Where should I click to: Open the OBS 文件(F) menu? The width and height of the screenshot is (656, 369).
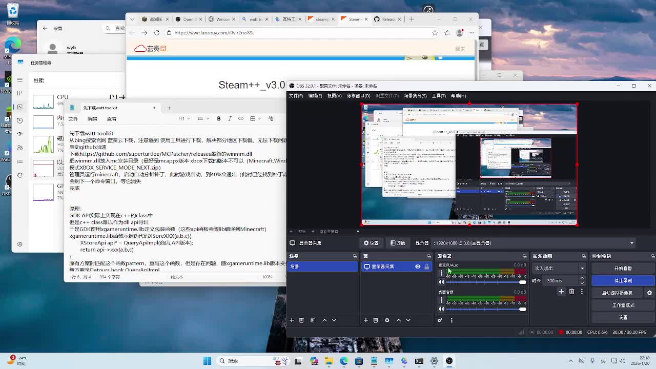[296, 96]
